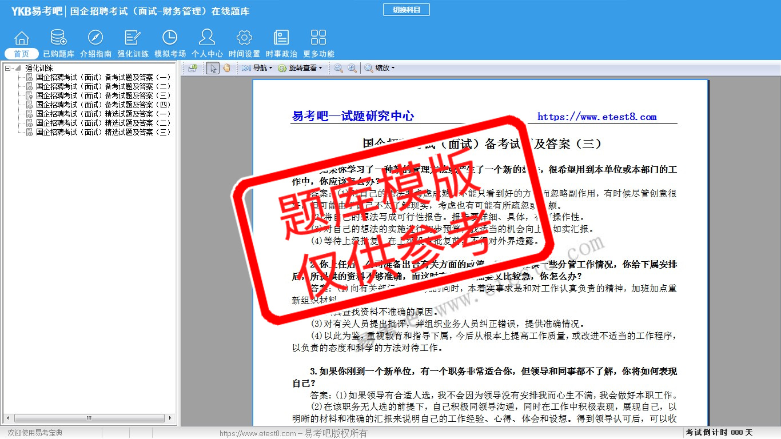Click the 易考吧—试题研究中心 header text
781x439 pixels.
(353, 116)
